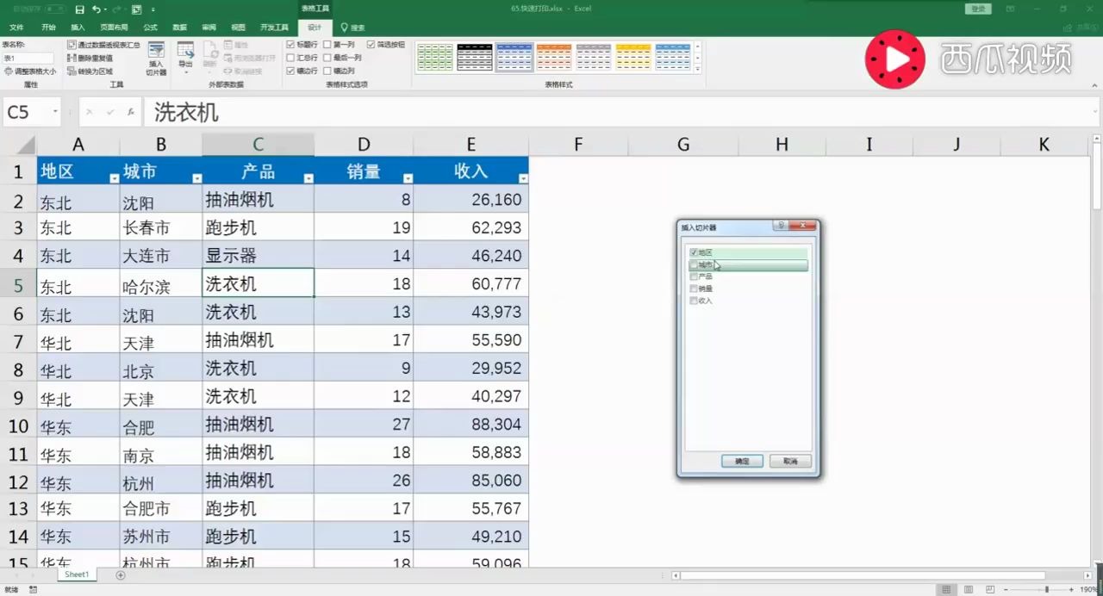Select the Sheet1 sheet tab
Viewport: 1103px width, 596px height.
coord(77,574)
